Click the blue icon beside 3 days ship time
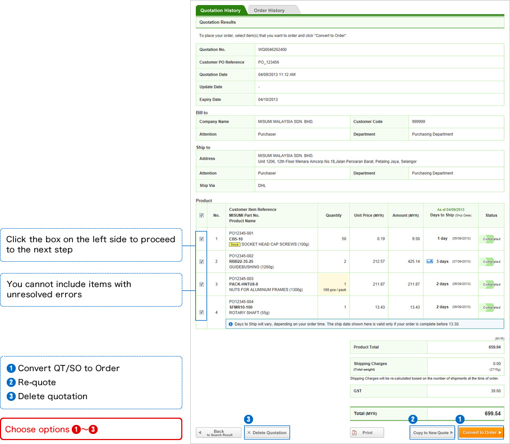Screen dimensions: 510x444 click(430, 261)
